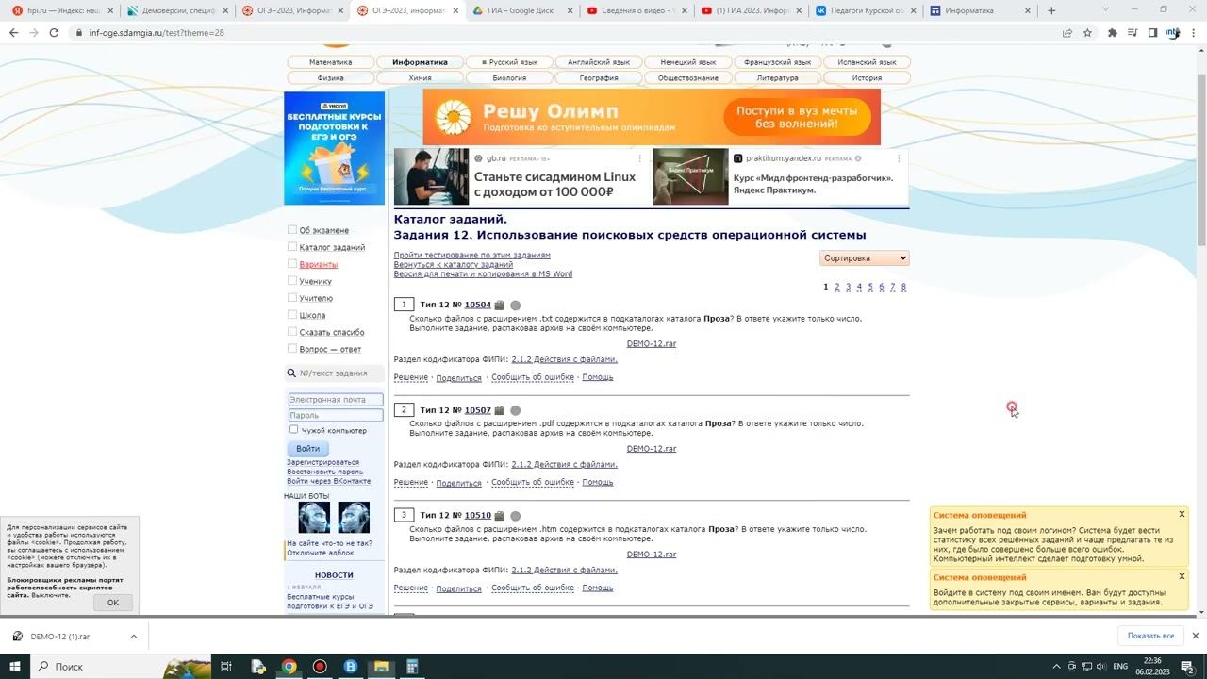Click the checkbox beside Ученику

tap(292, 280)
